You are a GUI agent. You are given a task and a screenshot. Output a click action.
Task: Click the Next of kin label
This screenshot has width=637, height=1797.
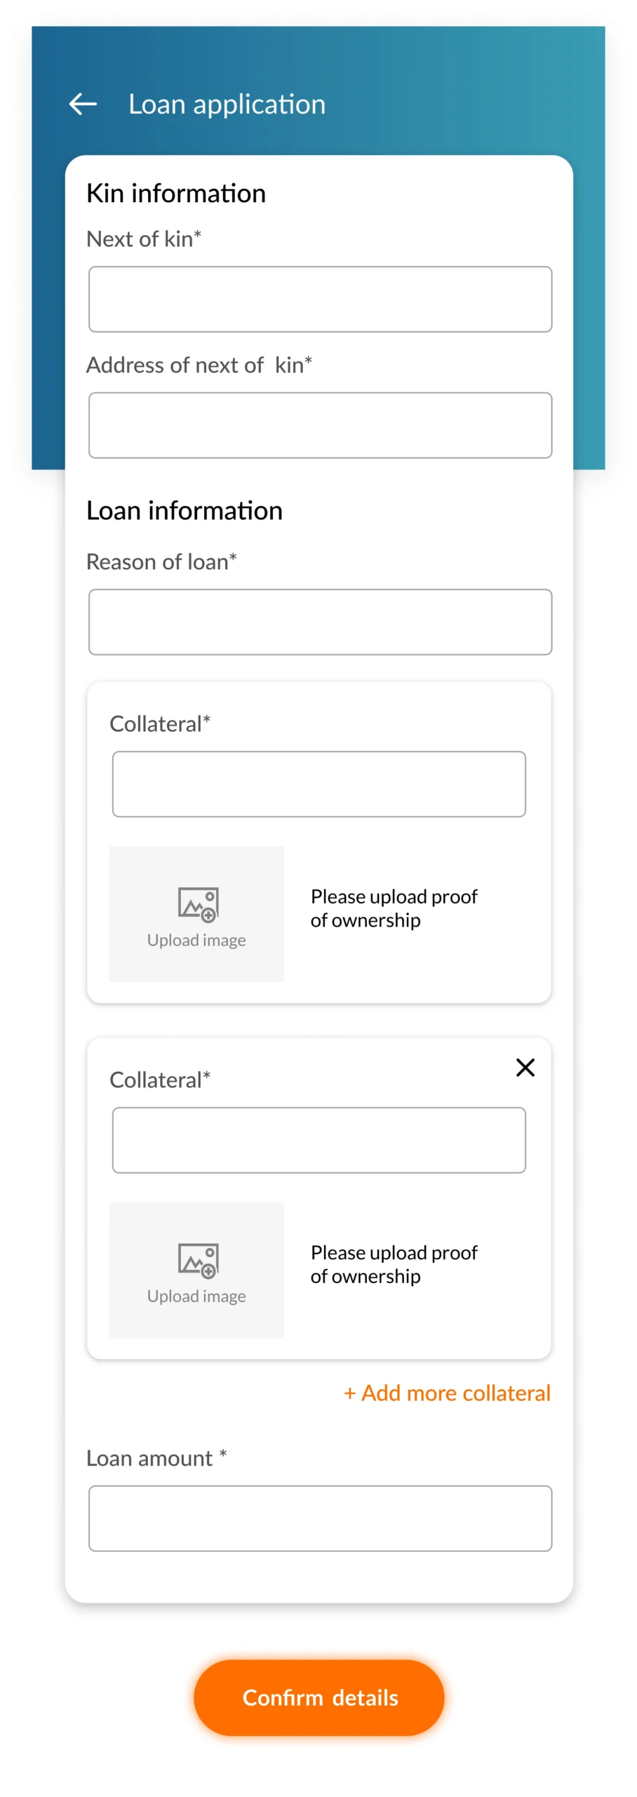click(144, 239)
